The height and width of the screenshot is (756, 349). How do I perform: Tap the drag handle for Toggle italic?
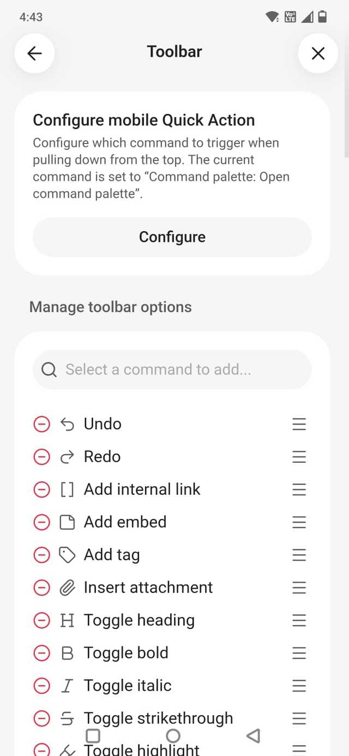(299, 686)
